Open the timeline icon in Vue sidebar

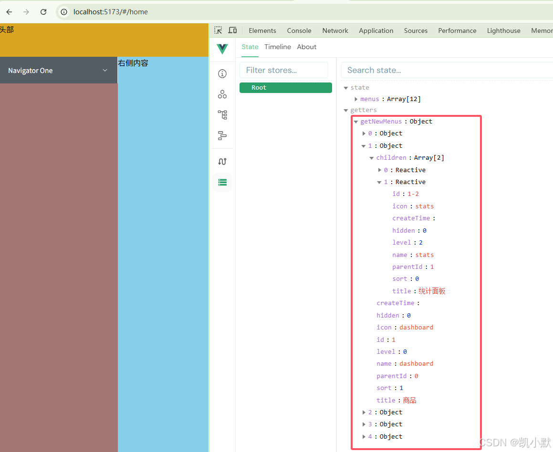coord(222,135)
